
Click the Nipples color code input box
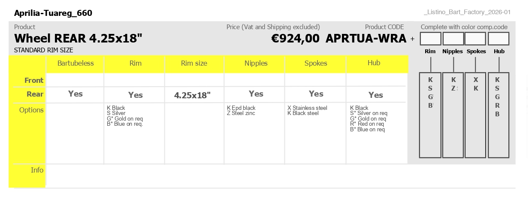point(453,39)
